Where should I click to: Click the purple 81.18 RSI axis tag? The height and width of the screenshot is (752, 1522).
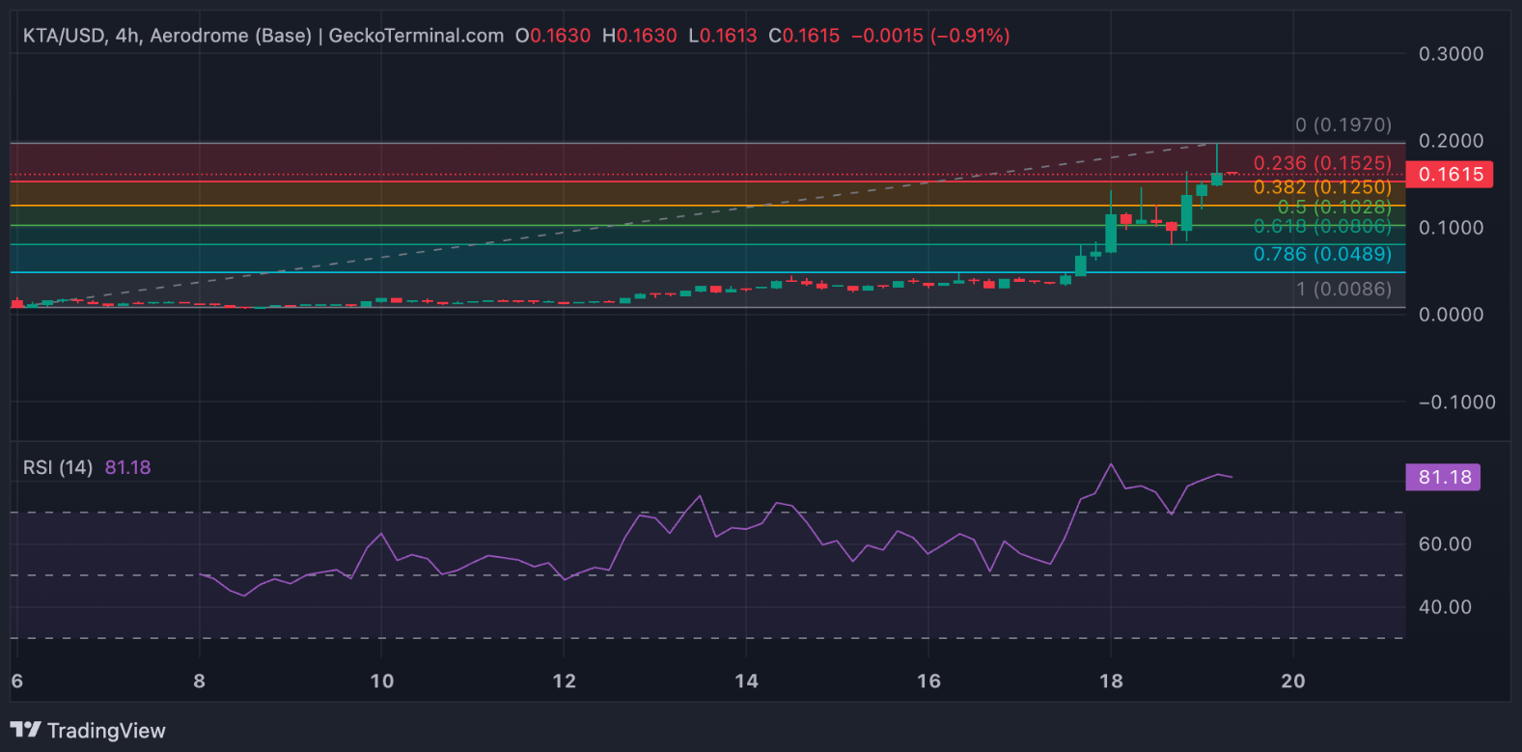(1444, 477)
